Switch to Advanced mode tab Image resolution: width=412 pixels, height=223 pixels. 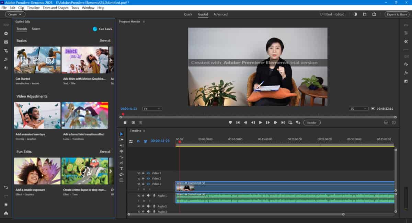point(220,14)
